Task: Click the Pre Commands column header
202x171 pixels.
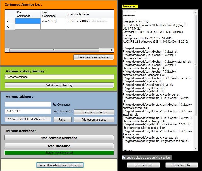Action: 28,14
